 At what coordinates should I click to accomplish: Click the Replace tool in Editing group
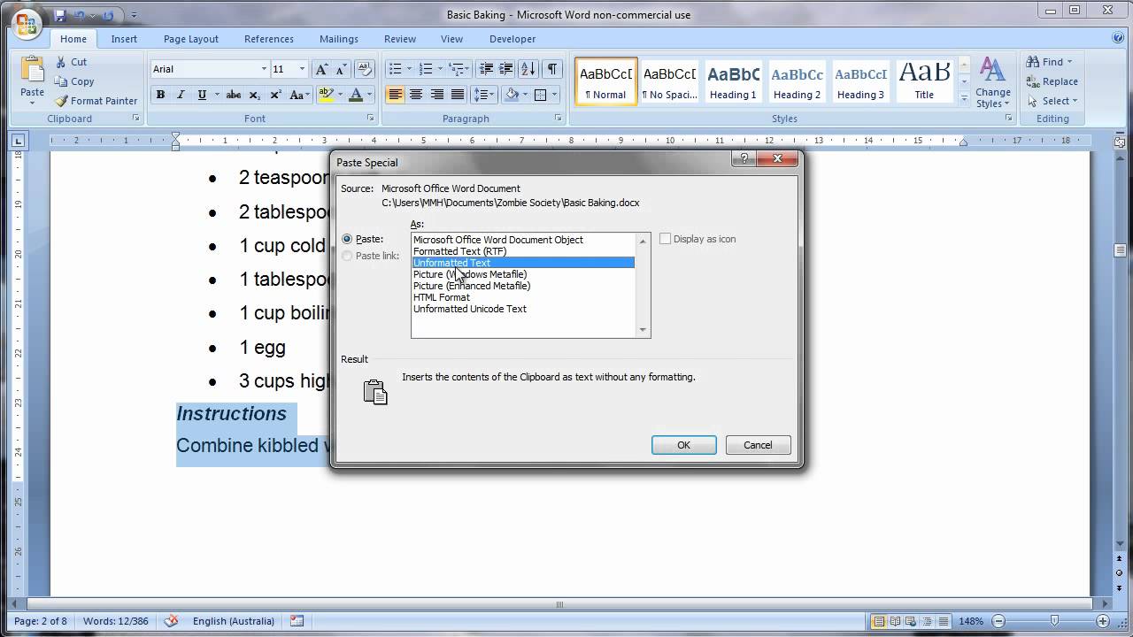[x=1052, y=81]
